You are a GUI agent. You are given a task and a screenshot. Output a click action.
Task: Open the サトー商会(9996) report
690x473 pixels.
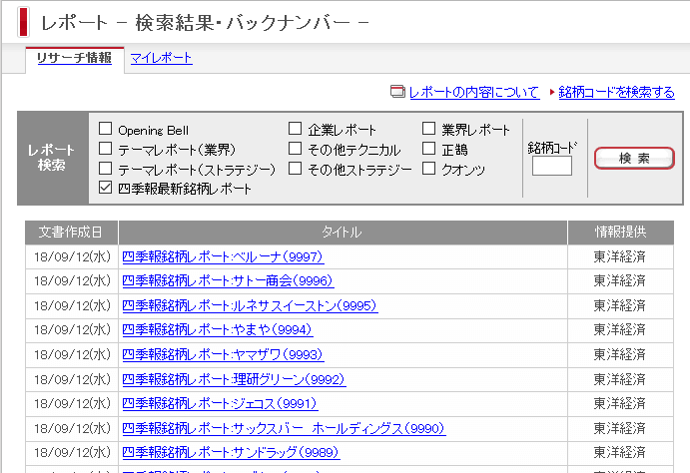(227, 281)
